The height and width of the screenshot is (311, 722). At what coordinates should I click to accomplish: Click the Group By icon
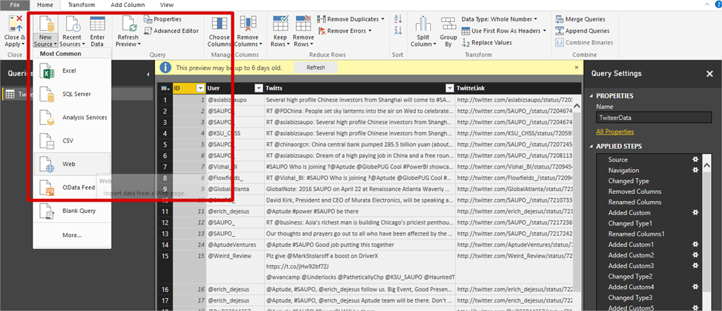[448, 23]
